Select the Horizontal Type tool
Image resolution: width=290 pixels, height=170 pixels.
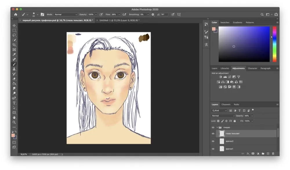point(14,103)
